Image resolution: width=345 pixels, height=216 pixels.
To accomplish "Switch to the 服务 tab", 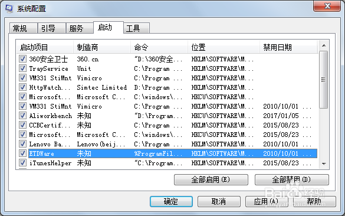I will point(80,28).
